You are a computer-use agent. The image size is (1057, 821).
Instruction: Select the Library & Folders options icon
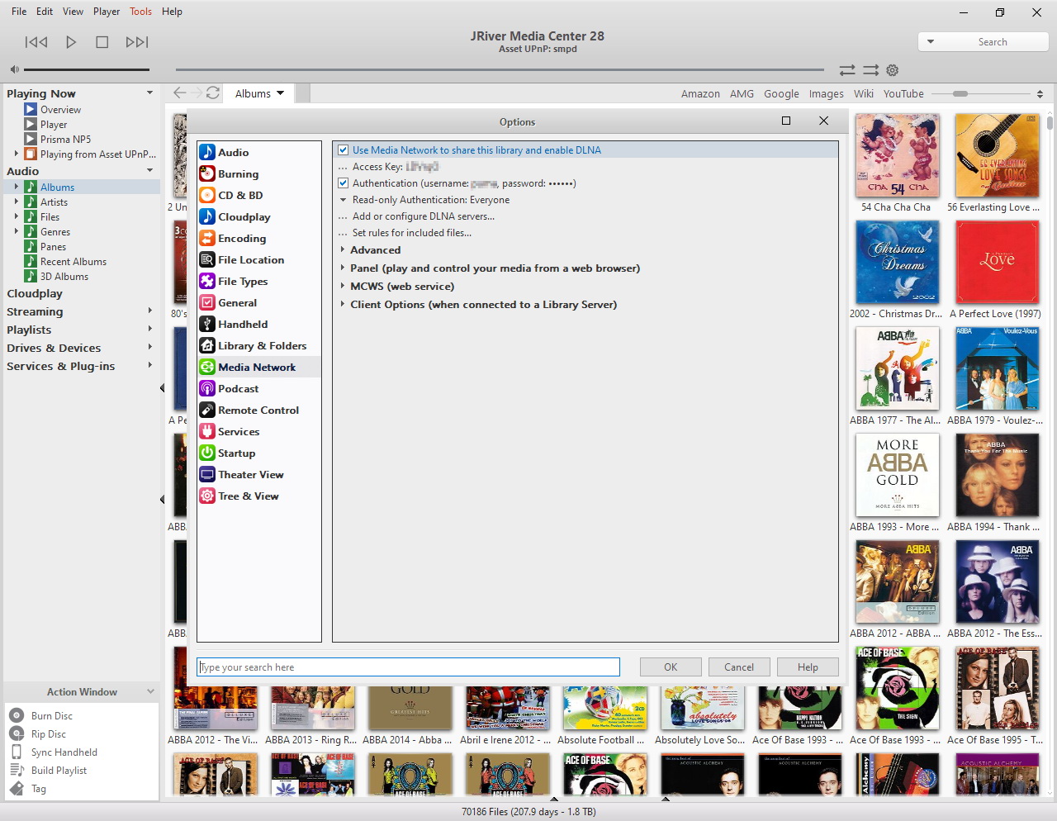coord(207,345)
